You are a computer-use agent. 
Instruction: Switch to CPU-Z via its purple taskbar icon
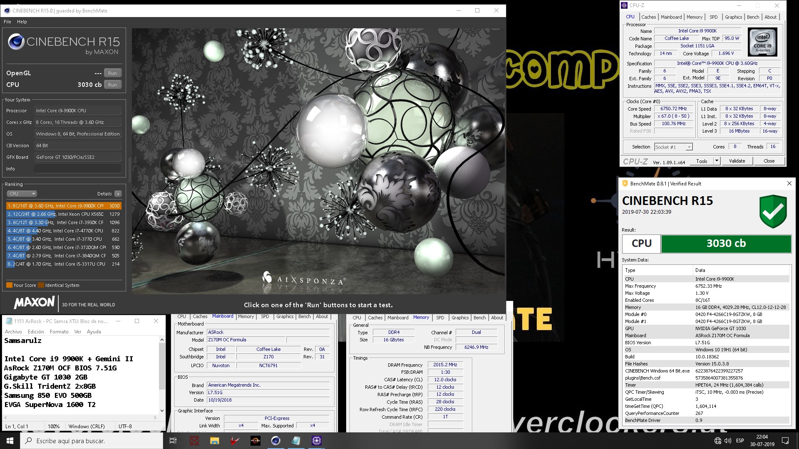(316, 441)
